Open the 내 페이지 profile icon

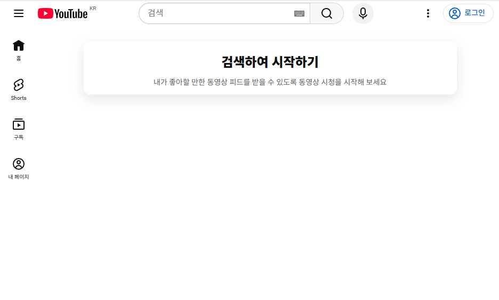point(19,164)
